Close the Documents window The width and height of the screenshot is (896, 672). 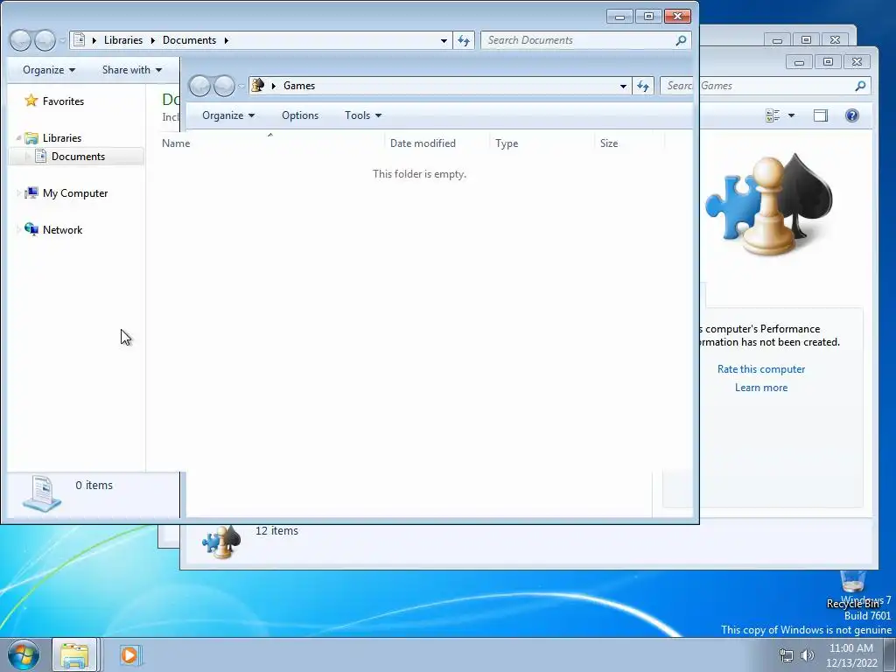coord(678,16)
